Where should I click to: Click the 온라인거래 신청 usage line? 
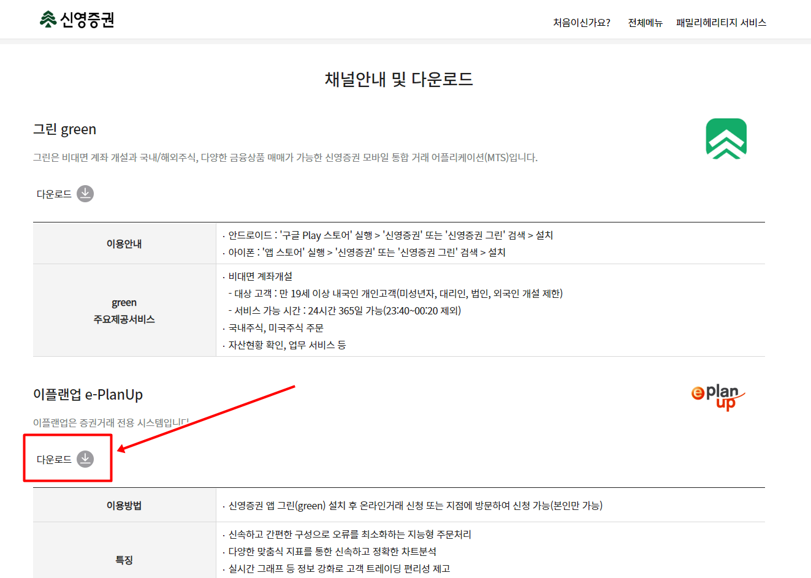coord(413,506)
